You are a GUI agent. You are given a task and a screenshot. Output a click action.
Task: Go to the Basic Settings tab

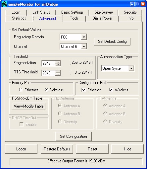click(73, 12)
